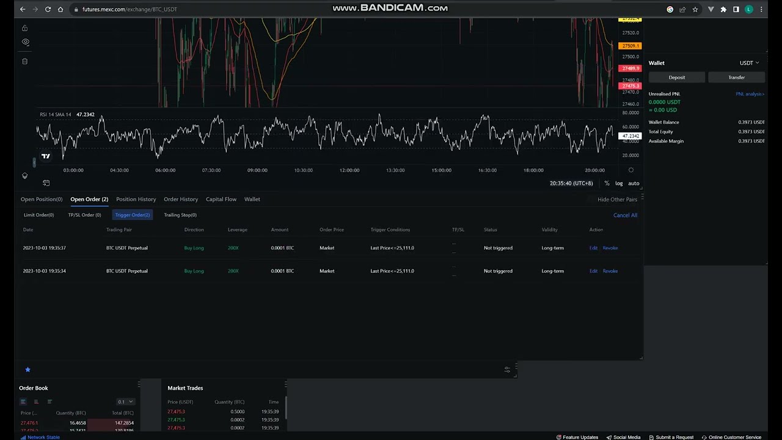Click the trash remove drawings icon
Screen dimensions: 782x440
click(24, 61)
